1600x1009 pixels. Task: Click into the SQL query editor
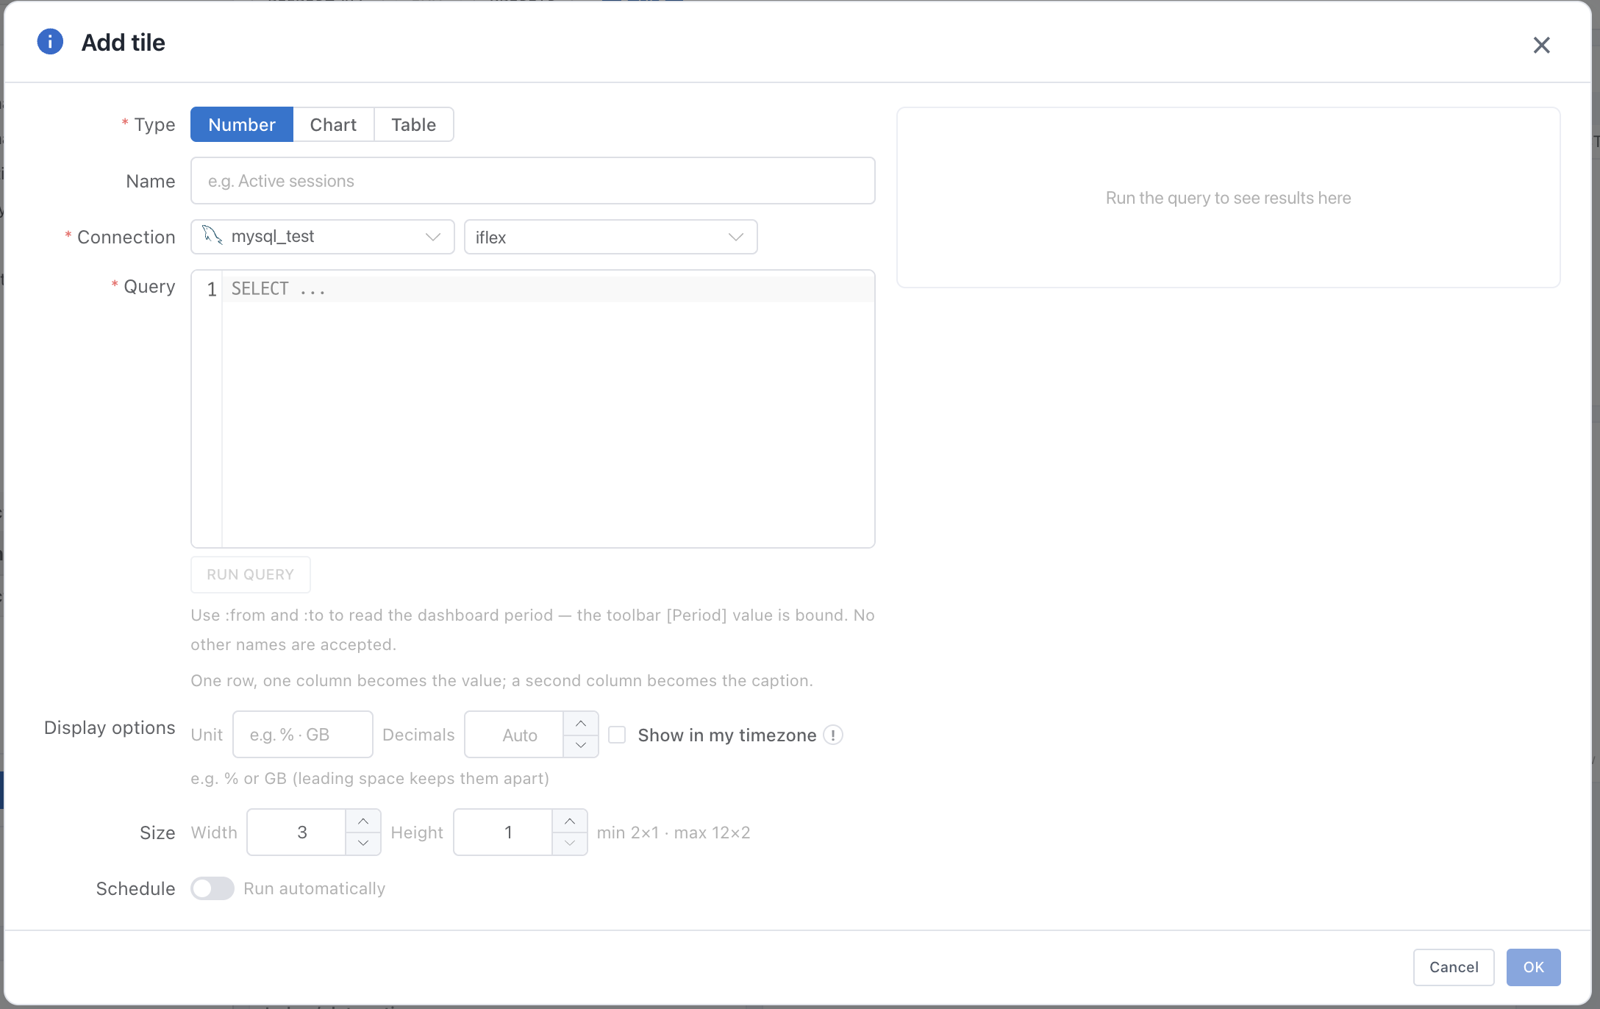[x=548, y=409]
